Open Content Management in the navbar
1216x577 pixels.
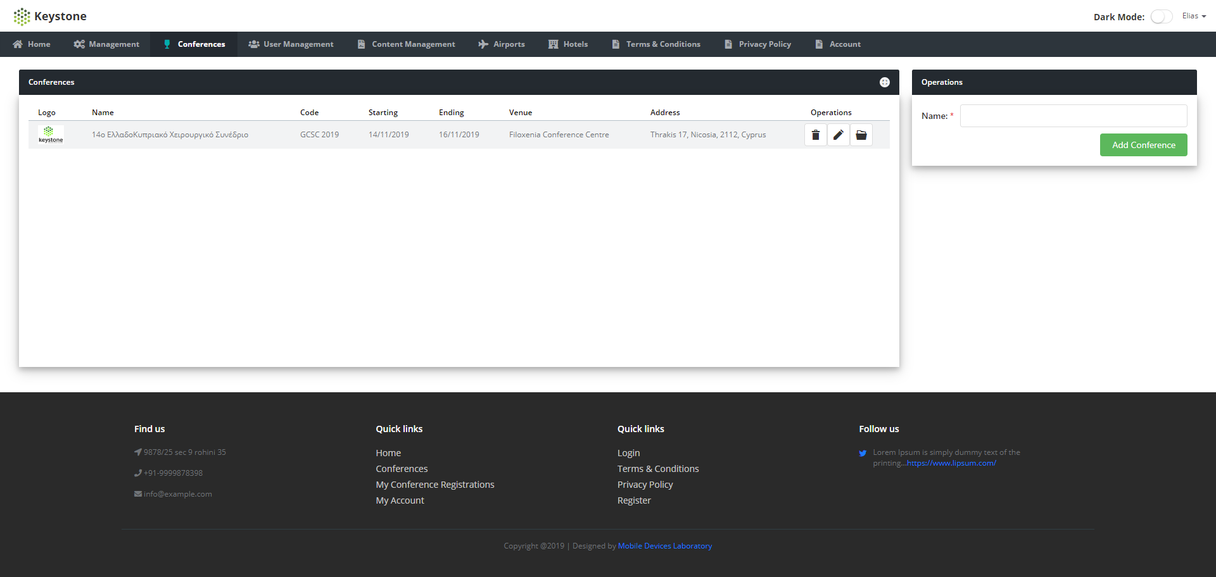(x=406, y=44)
